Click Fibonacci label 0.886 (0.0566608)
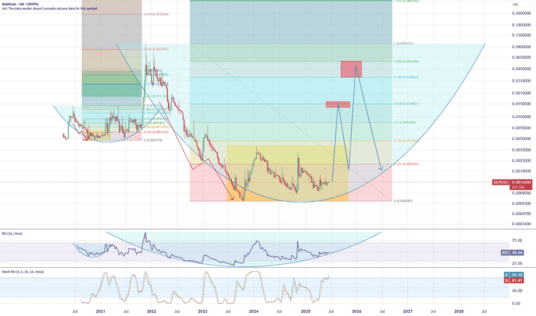The width and height of the screenshot is (536, 316). click(x=406, y=61)
